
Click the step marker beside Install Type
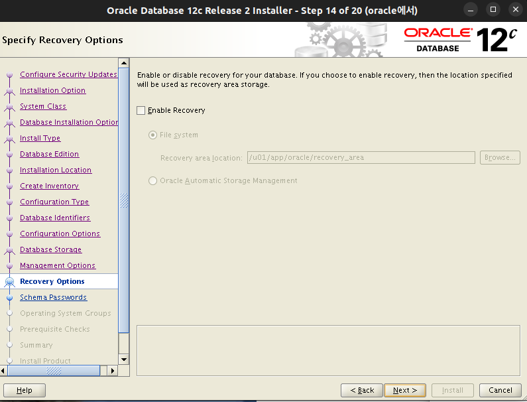pyautogui.click(x=10, y=139)
